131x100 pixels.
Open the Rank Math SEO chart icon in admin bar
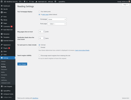click(x=36, y=1)
